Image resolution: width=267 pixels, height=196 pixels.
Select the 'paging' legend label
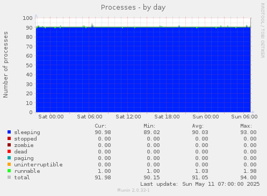(24, 158)
